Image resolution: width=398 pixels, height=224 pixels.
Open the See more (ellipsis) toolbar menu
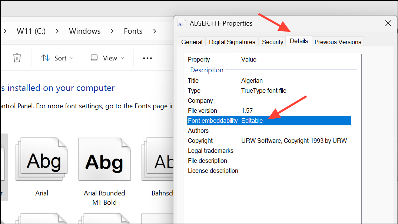[147, 58]
